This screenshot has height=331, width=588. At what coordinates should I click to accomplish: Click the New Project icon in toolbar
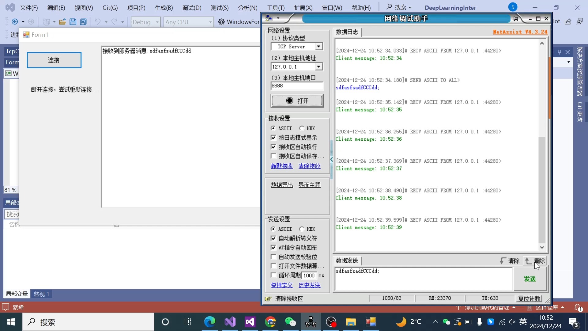tap(47, 22)
